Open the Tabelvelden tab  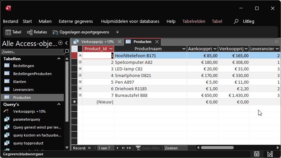194,21
